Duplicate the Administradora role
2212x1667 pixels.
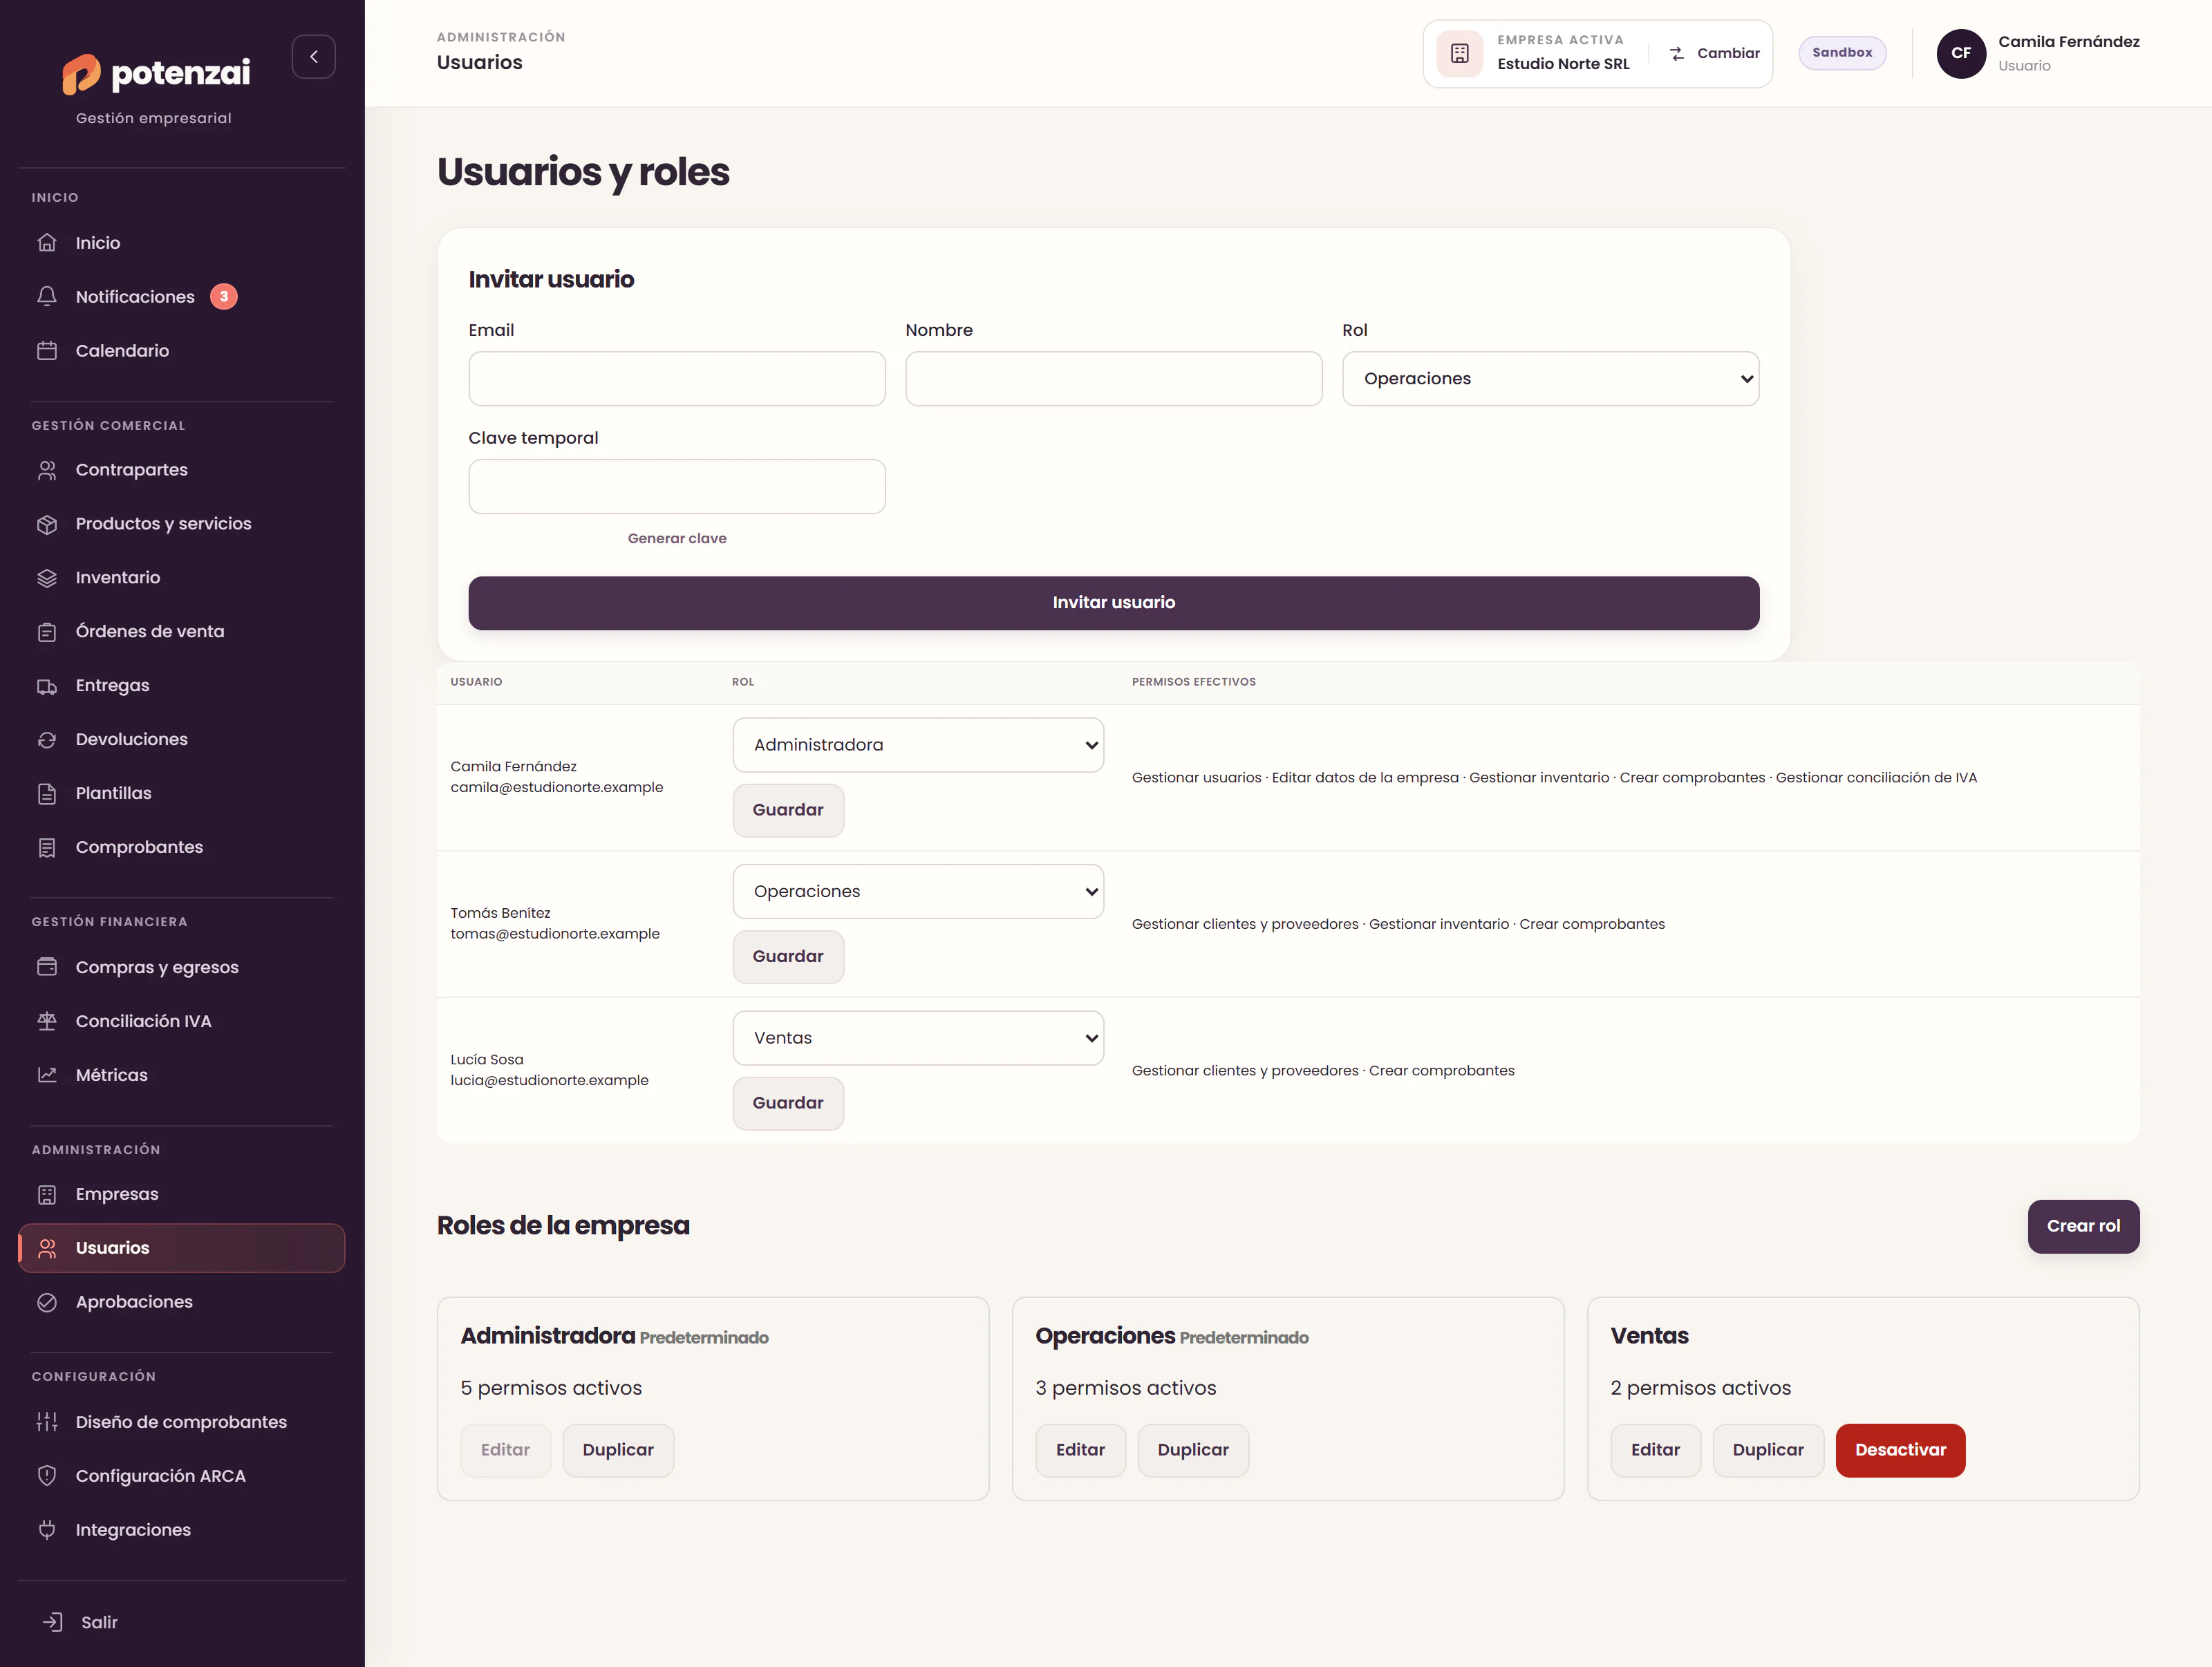click(618, 1450)
